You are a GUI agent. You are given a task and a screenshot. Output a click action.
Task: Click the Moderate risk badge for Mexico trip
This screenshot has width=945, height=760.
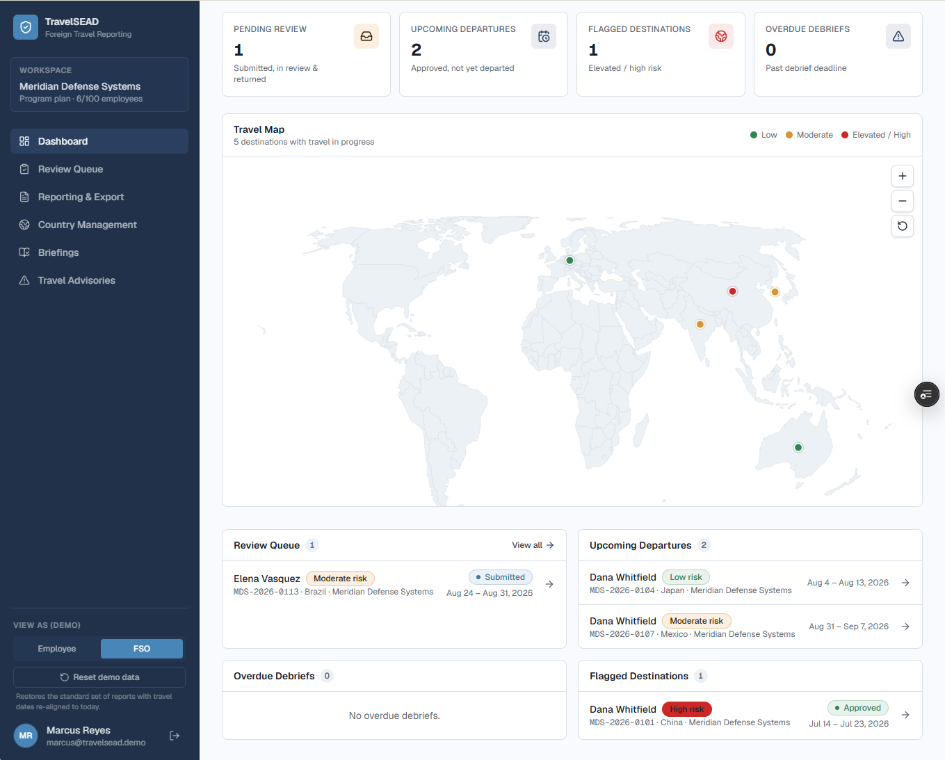click(696, 621)
